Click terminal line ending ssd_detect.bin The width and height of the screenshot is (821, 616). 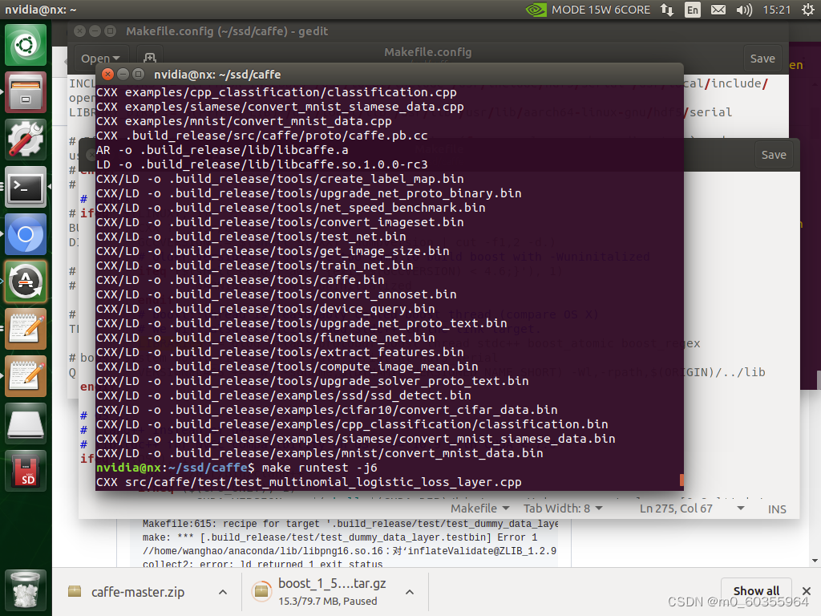283,395
